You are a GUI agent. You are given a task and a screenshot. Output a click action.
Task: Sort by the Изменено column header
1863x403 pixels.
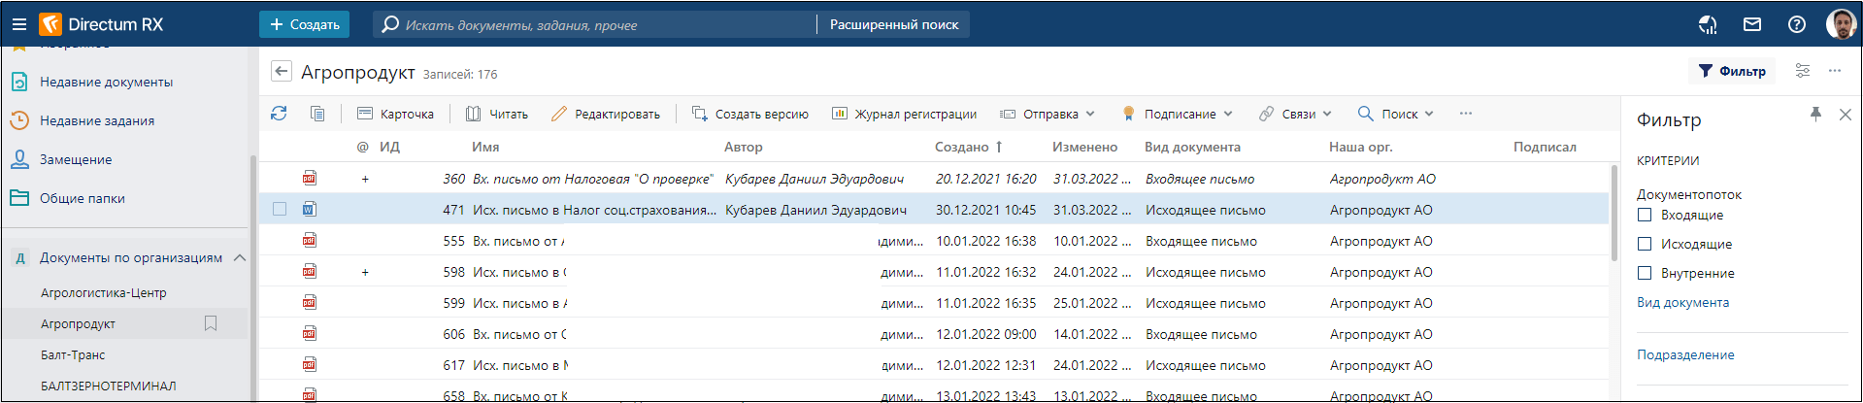pyautogui.click(x=1084, y=147)
